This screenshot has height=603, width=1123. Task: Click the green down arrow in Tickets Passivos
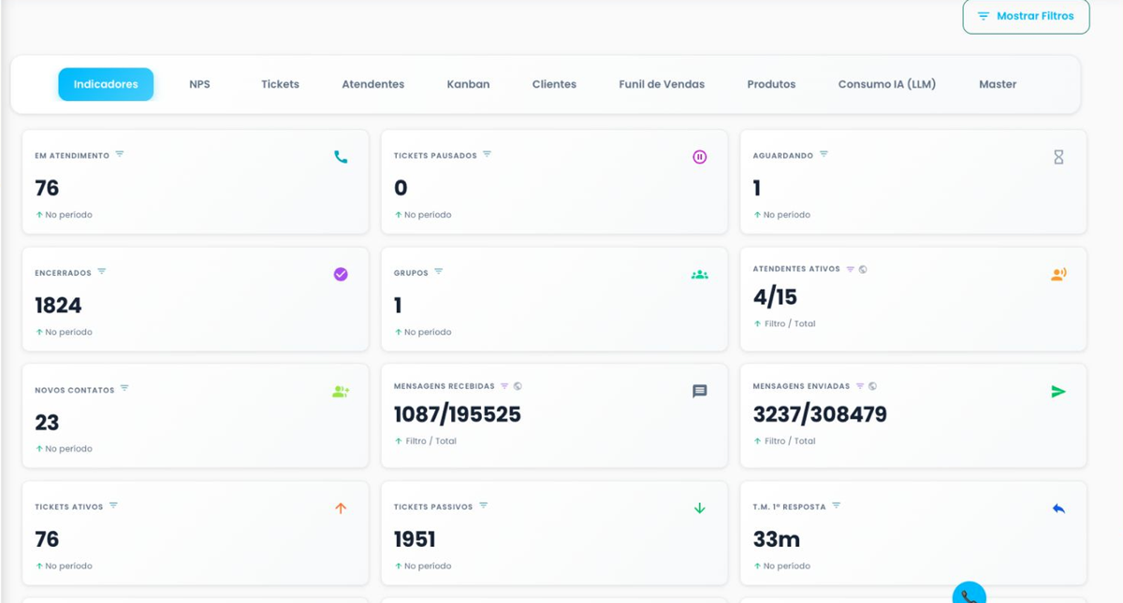tap(699, 509)
